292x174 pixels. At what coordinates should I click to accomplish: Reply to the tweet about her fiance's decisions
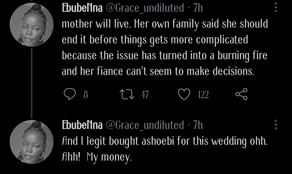click(70, 94)
